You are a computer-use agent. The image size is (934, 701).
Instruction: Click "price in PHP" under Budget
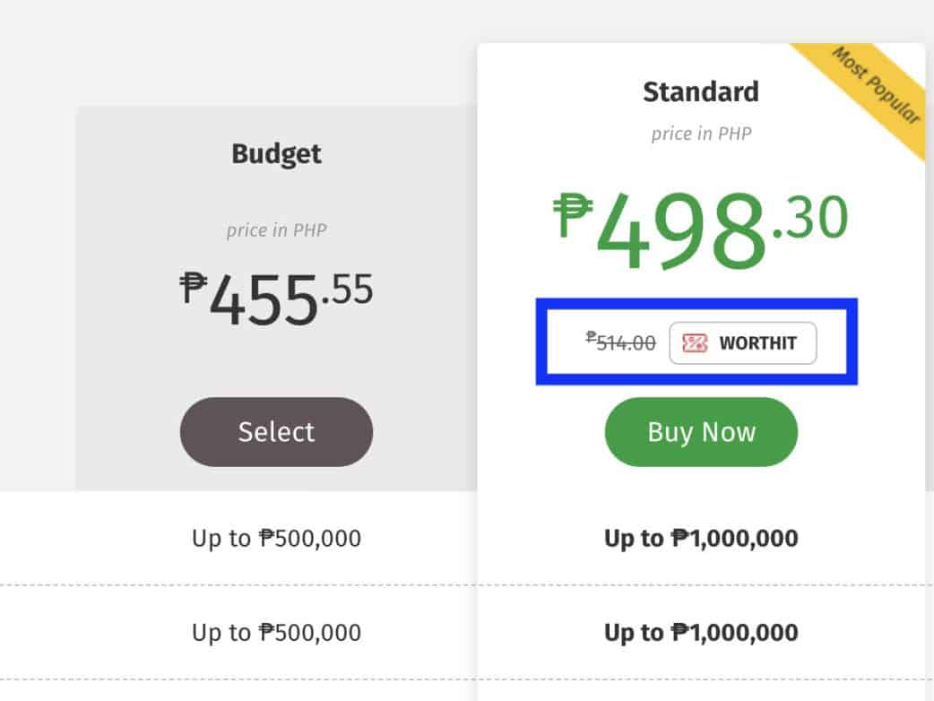click(x=276, y=230)
